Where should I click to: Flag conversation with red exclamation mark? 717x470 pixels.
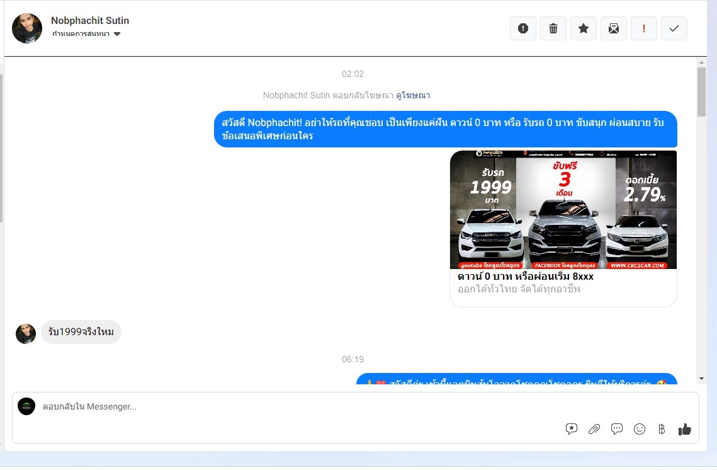644,28
